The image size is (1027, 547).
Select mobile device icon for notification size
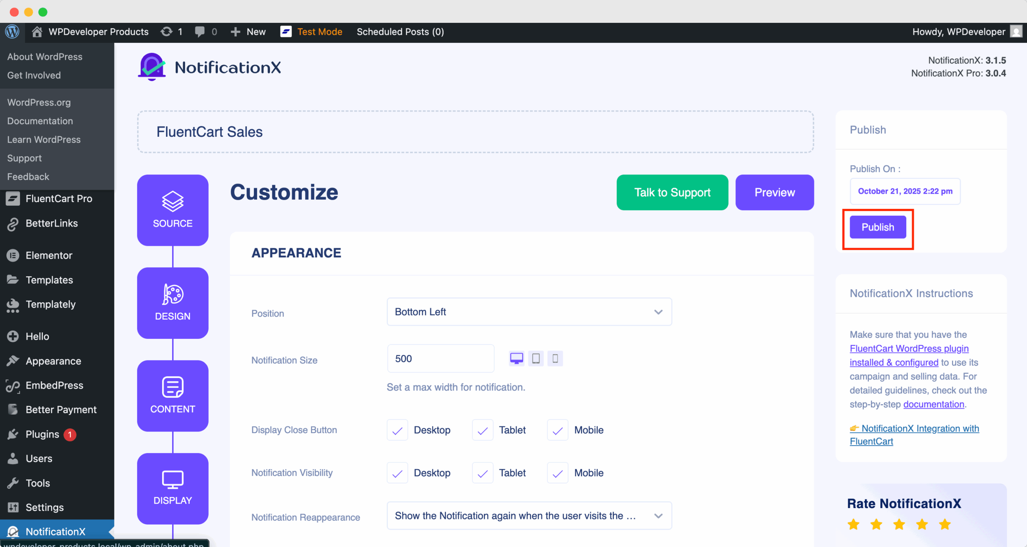555,359
